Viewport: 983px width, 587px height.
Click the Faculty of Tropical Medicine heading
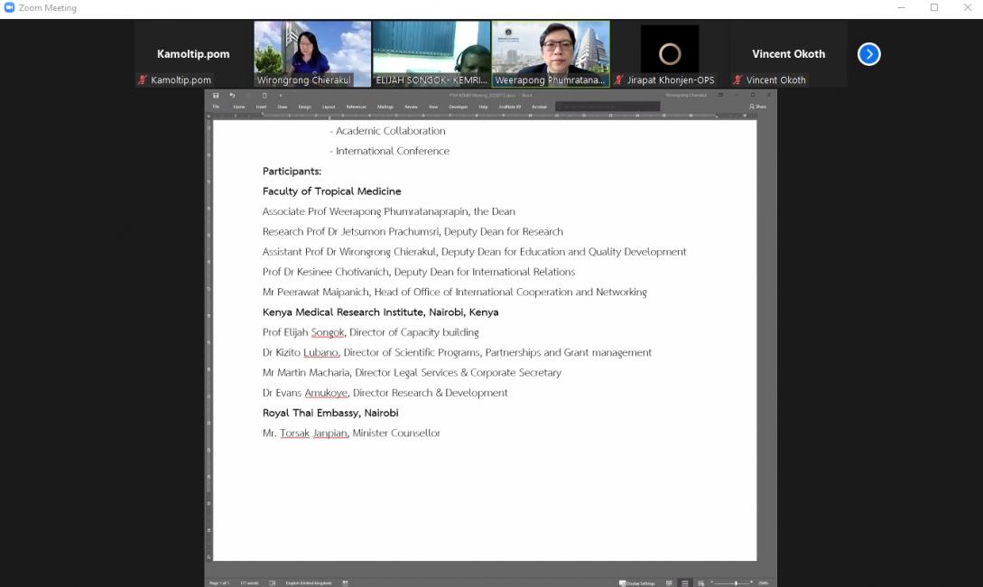[x=331, y=191]
